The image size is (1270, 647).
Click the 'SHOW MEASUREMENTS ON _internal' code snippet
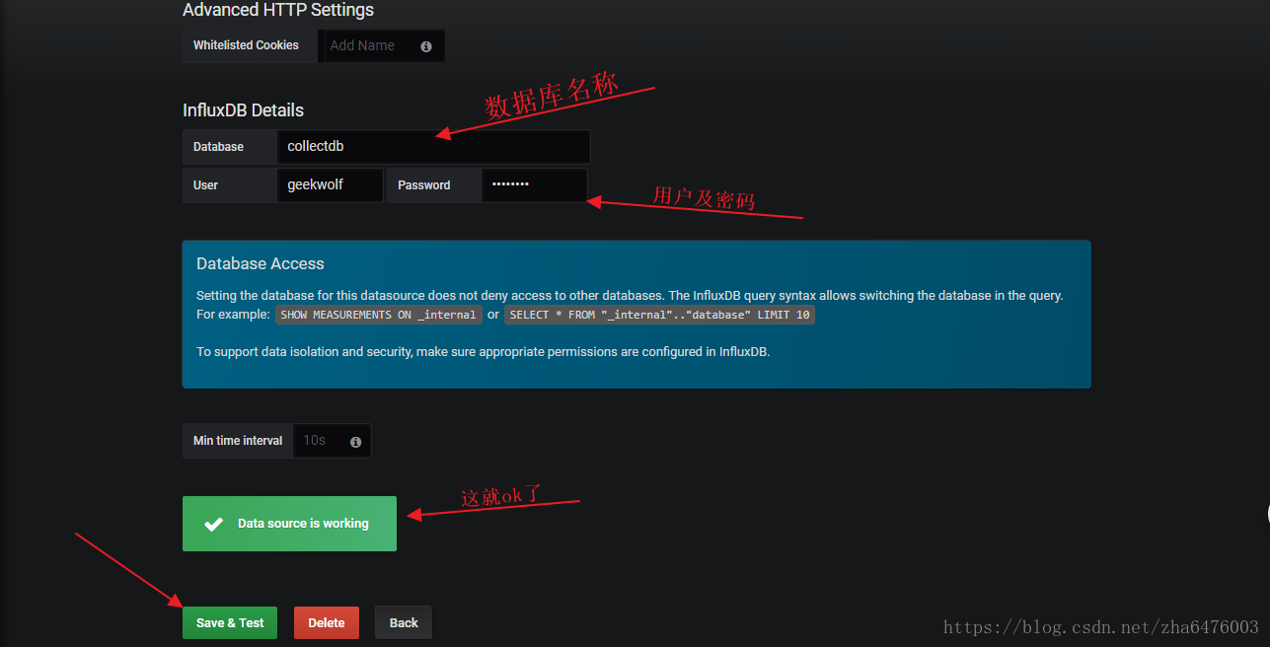[x=379, y=316]
